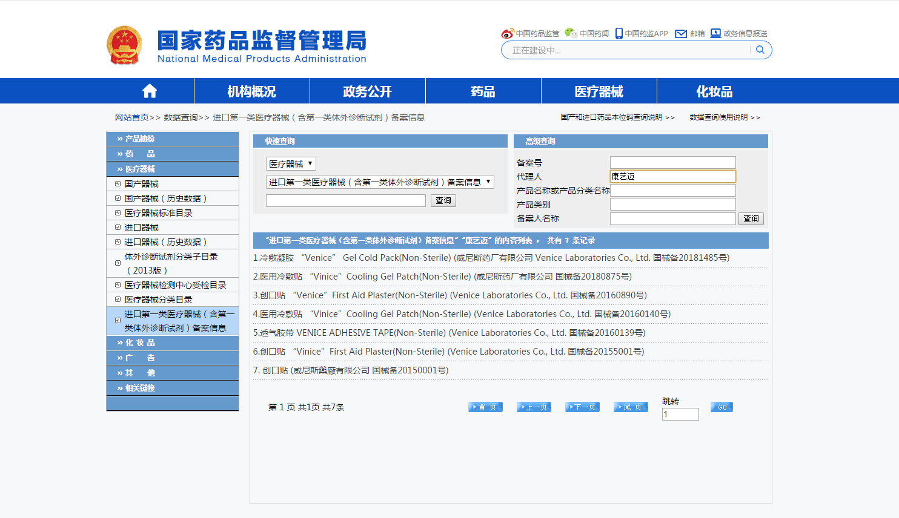Click the search magnifier icon
This screenshot has height=518, width=899.
coord(760,50)
